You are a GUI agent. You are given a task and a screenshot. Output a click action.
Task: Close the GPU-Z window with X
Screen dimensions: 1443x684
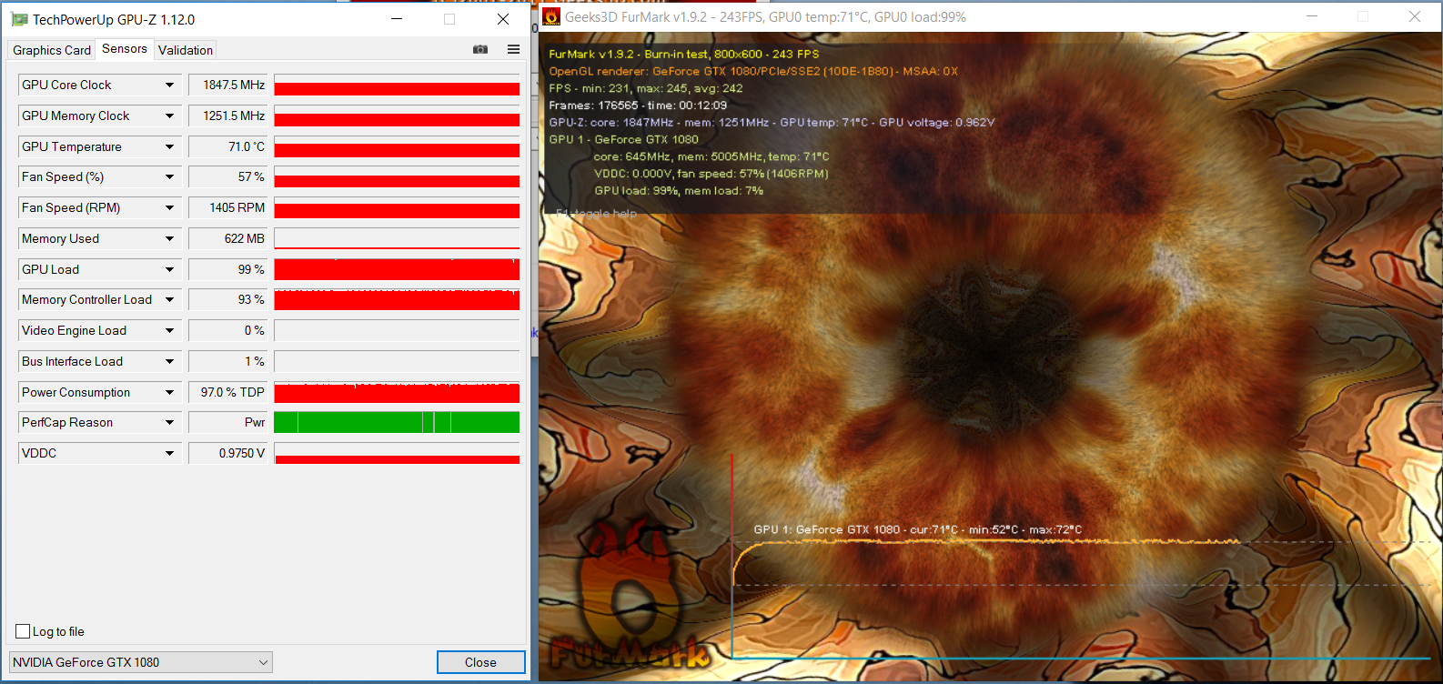point(503,19)
